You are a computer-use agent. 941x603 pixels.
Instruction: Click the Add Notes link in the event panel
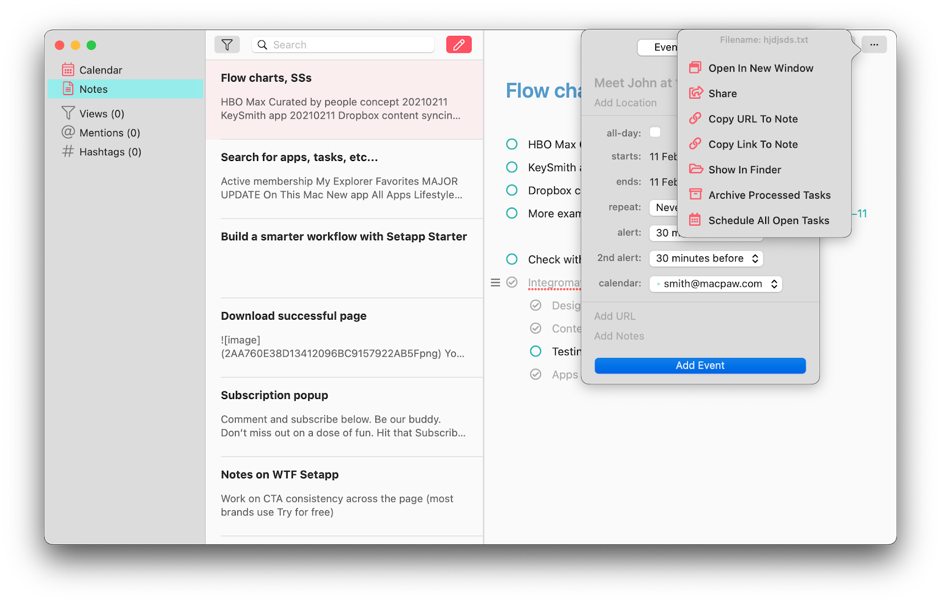[619, 336]
